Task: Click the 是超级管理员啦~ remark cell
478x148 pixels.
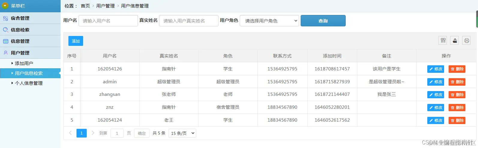Action: (387, 81)
